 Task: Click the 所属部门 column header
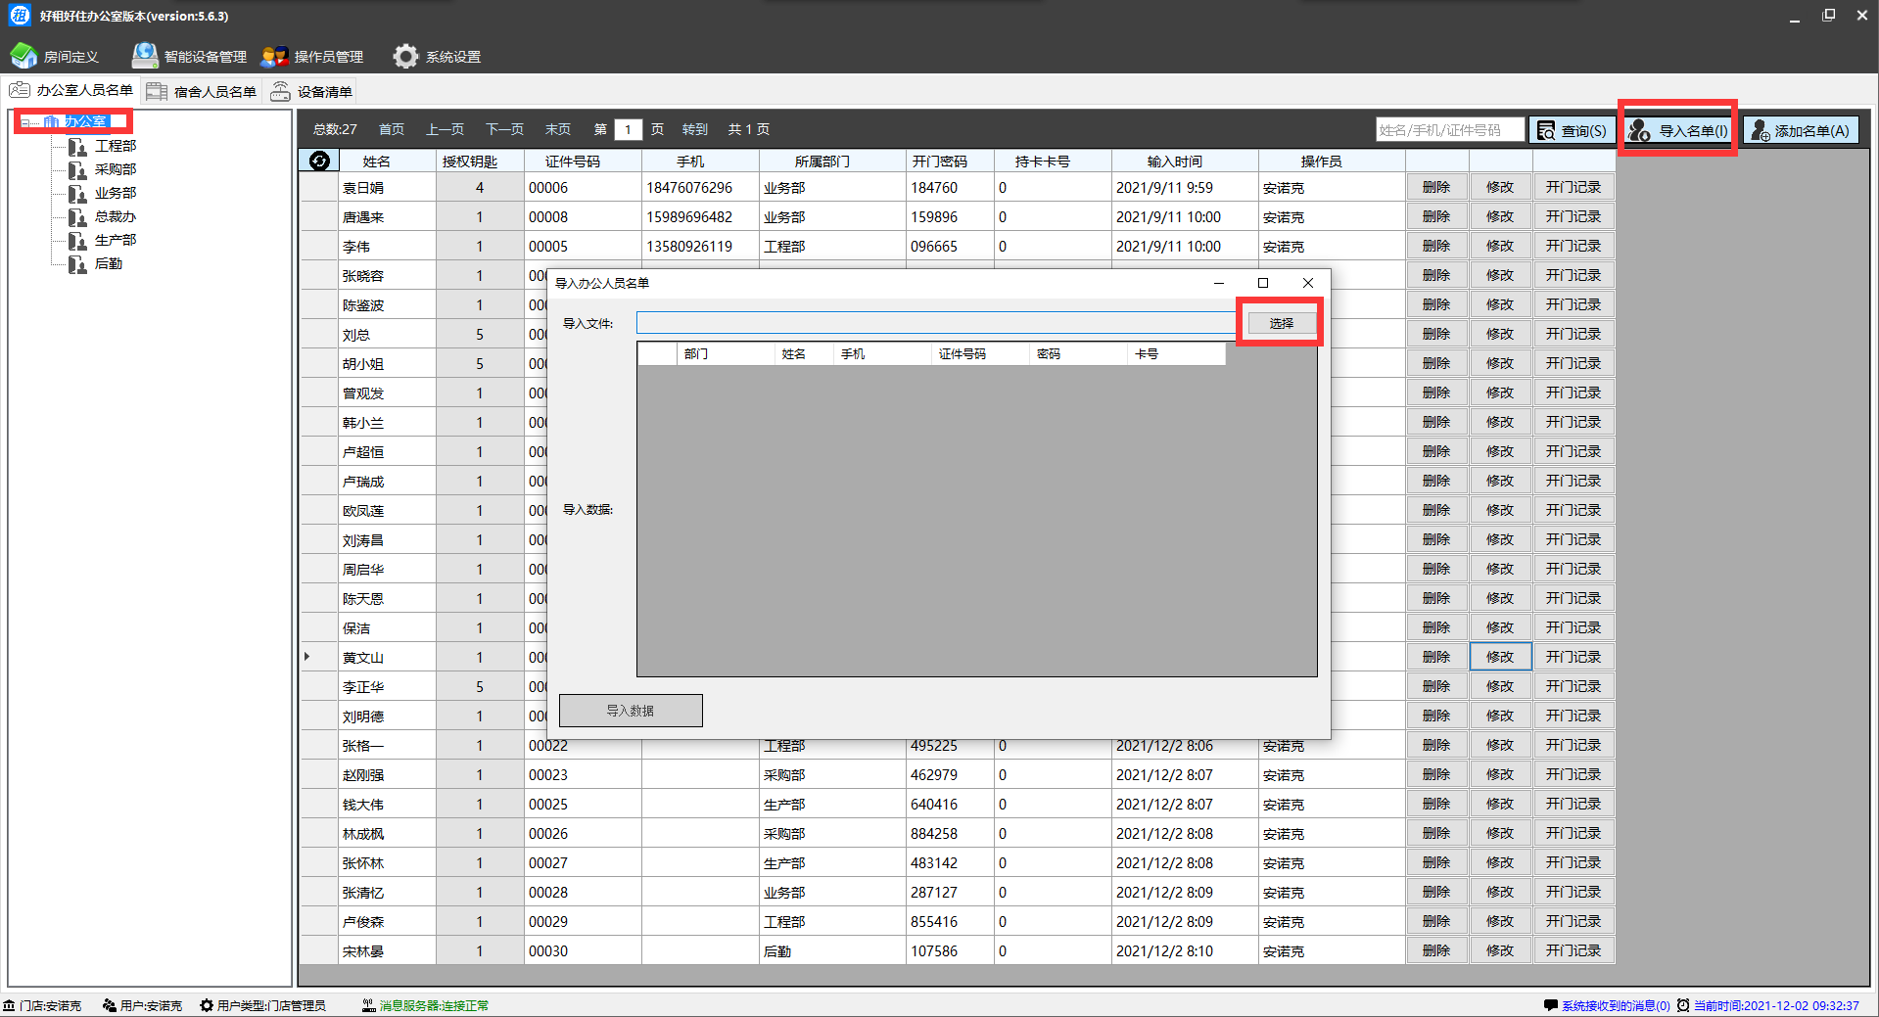[x=822, y=162]
